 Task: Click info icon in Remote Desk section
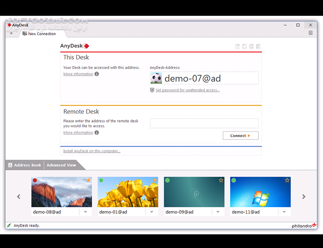pos(96,132)
